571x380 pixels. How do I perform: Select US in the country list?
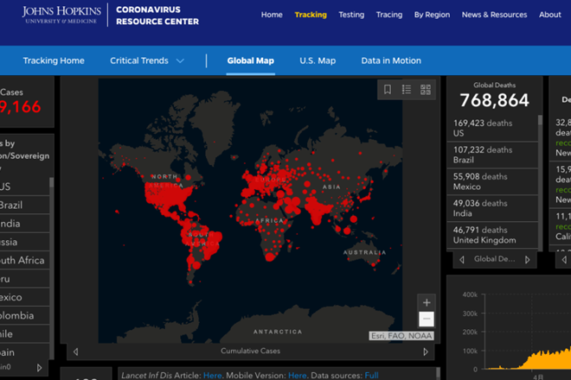(24, 187)
